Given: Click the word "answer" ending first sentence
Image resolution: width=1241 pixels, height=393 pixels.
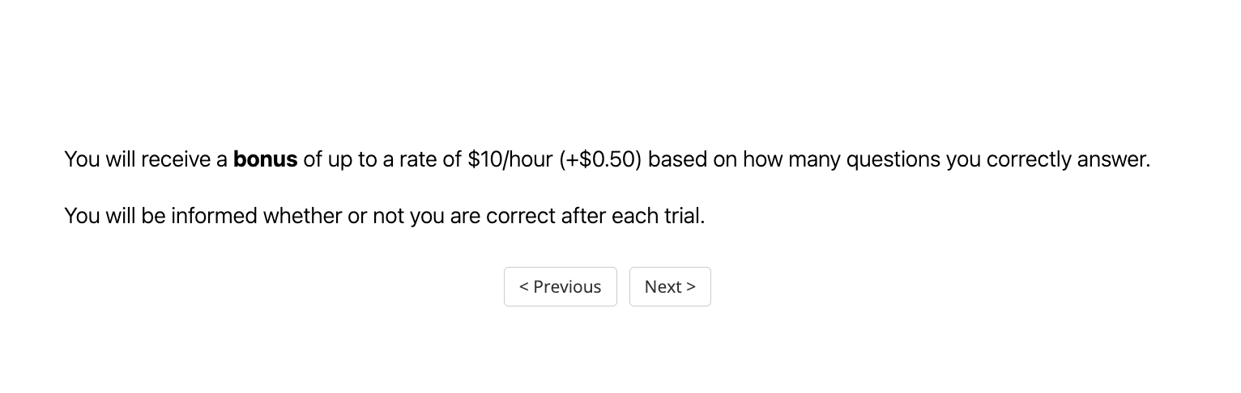Looking at the screenshot, I should (x=1111, y=159).
